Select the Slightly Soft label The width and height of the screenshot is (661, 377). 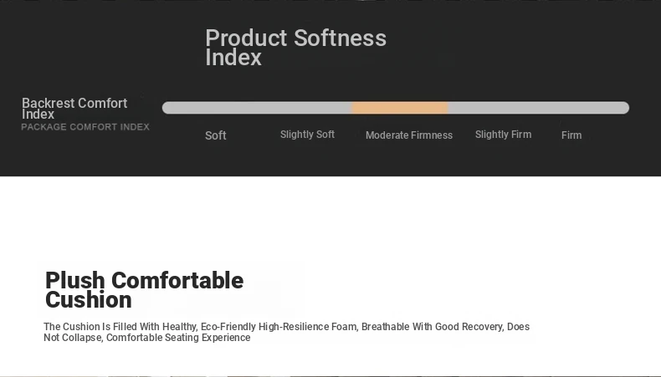pos(307,135)
